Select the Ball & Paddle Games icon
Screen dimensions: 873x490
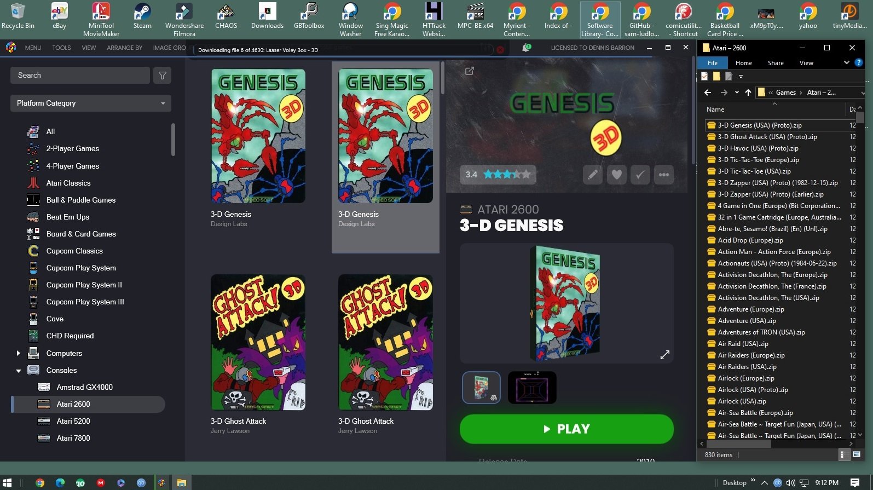point(33,200)
